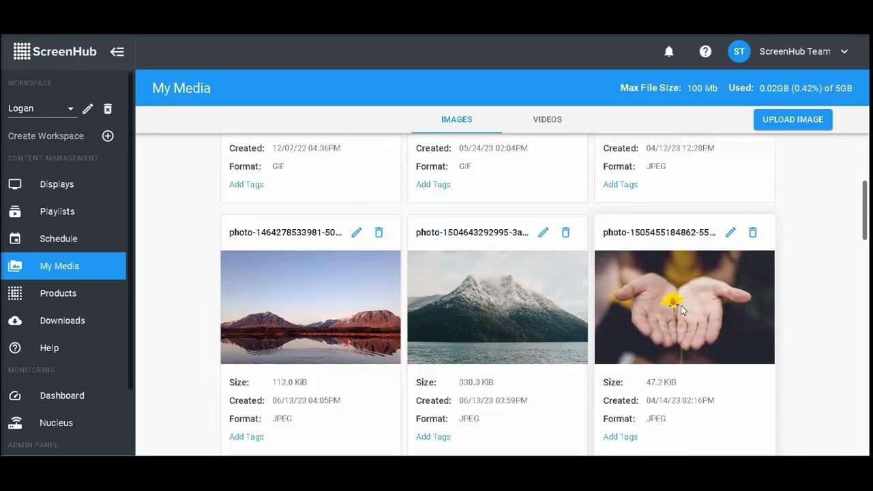Click the Displays monitor icon
The image size is (873, 491).
[15, 184]
